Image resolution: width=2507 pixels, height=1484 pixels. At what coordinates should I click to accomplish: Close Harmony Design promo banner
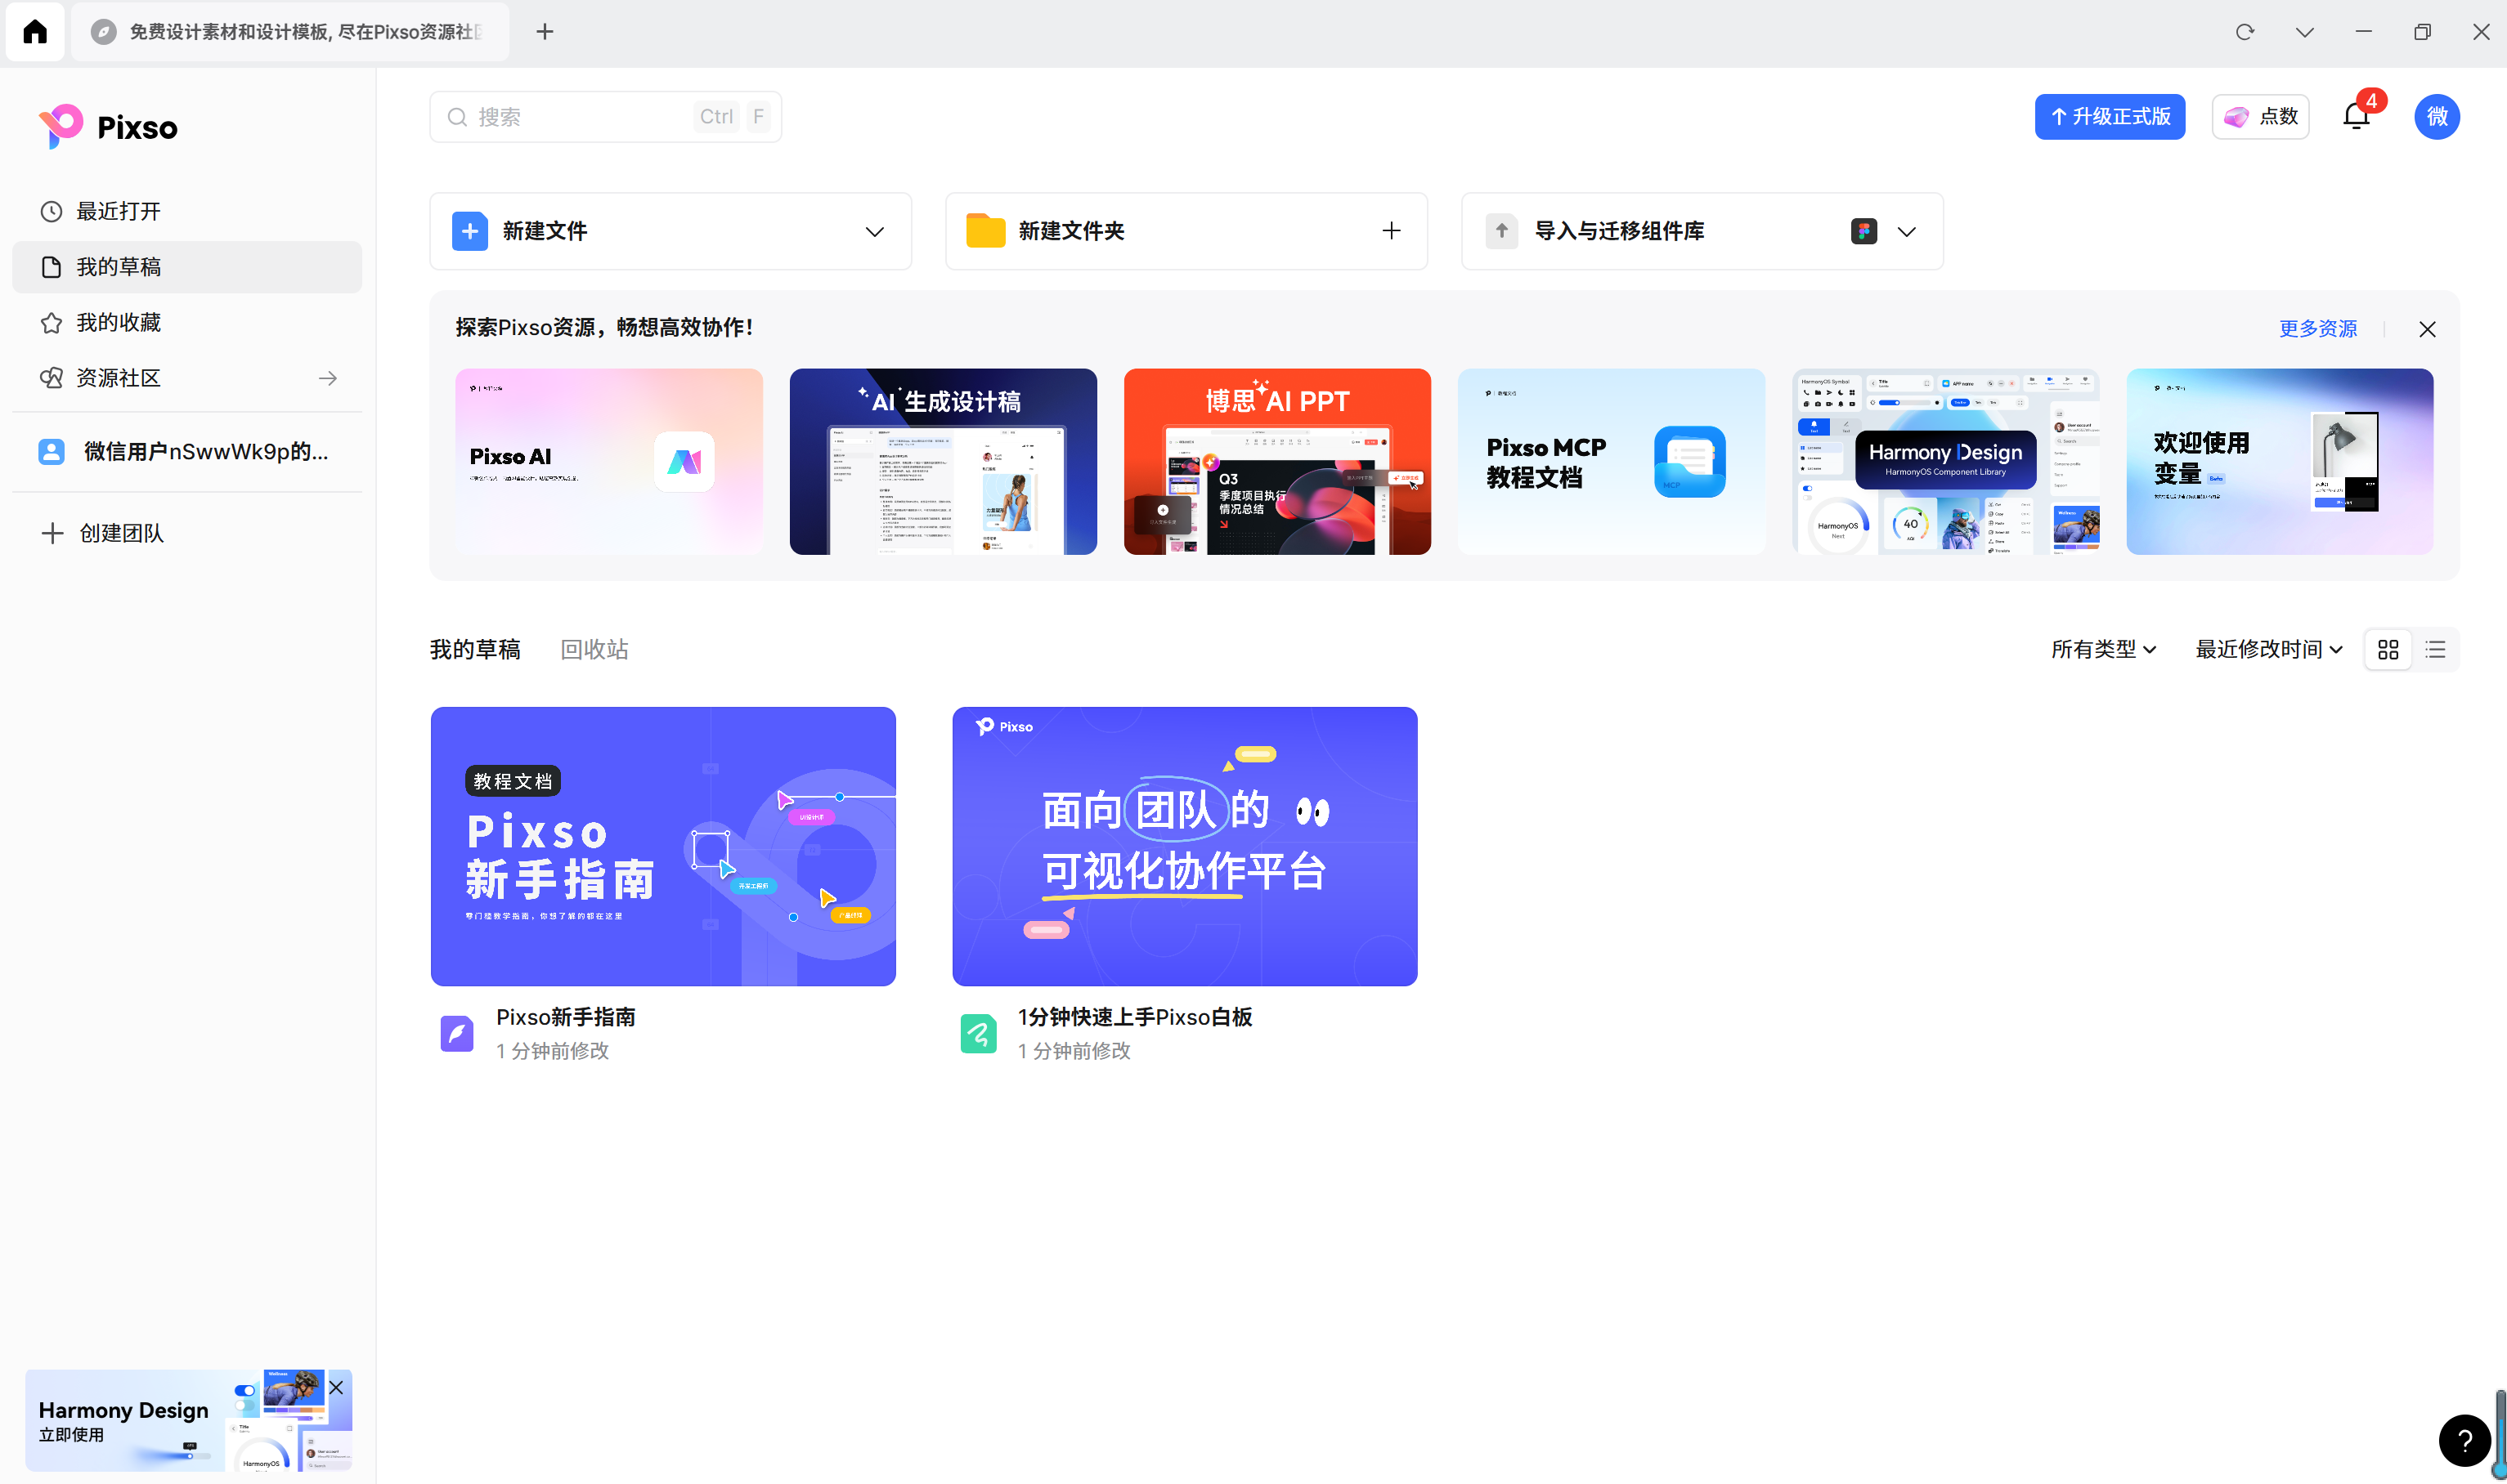click(336, 1387)
